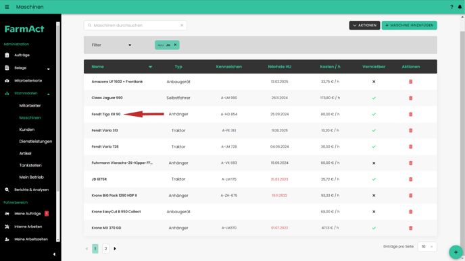The image size is (465, 261).
Task: Sort by the Typ column header
Action: [178, 67]
